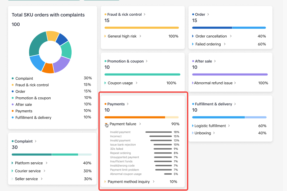The height and width of the screenshot is (191, 287).
Task: Click the chevron beside After sale title
Action: pos(215,61)
